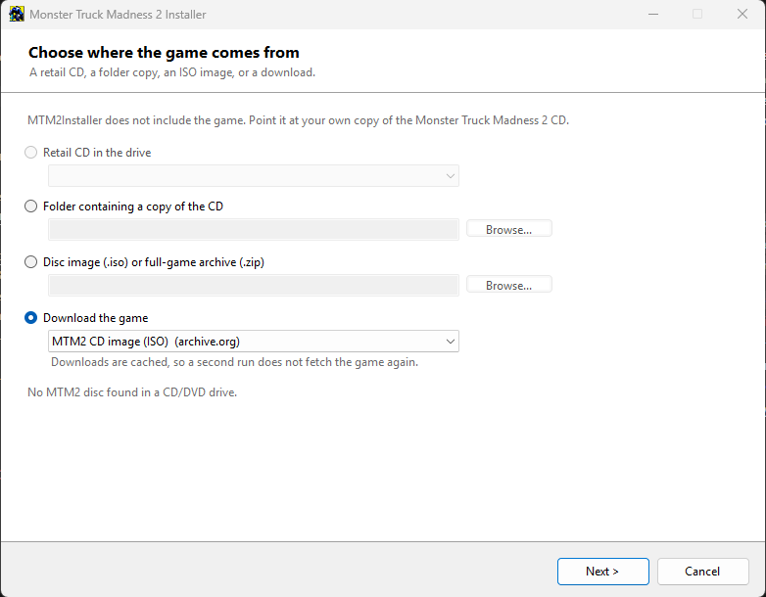Click the folder path input field
The height and width of the screenshot is (597, 766).
(x=254, y=229)
